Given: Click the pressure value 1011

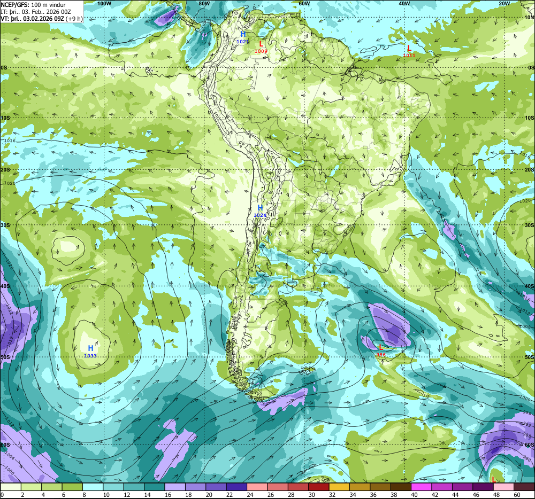Looking at the screenshot, I should [409, 56].
